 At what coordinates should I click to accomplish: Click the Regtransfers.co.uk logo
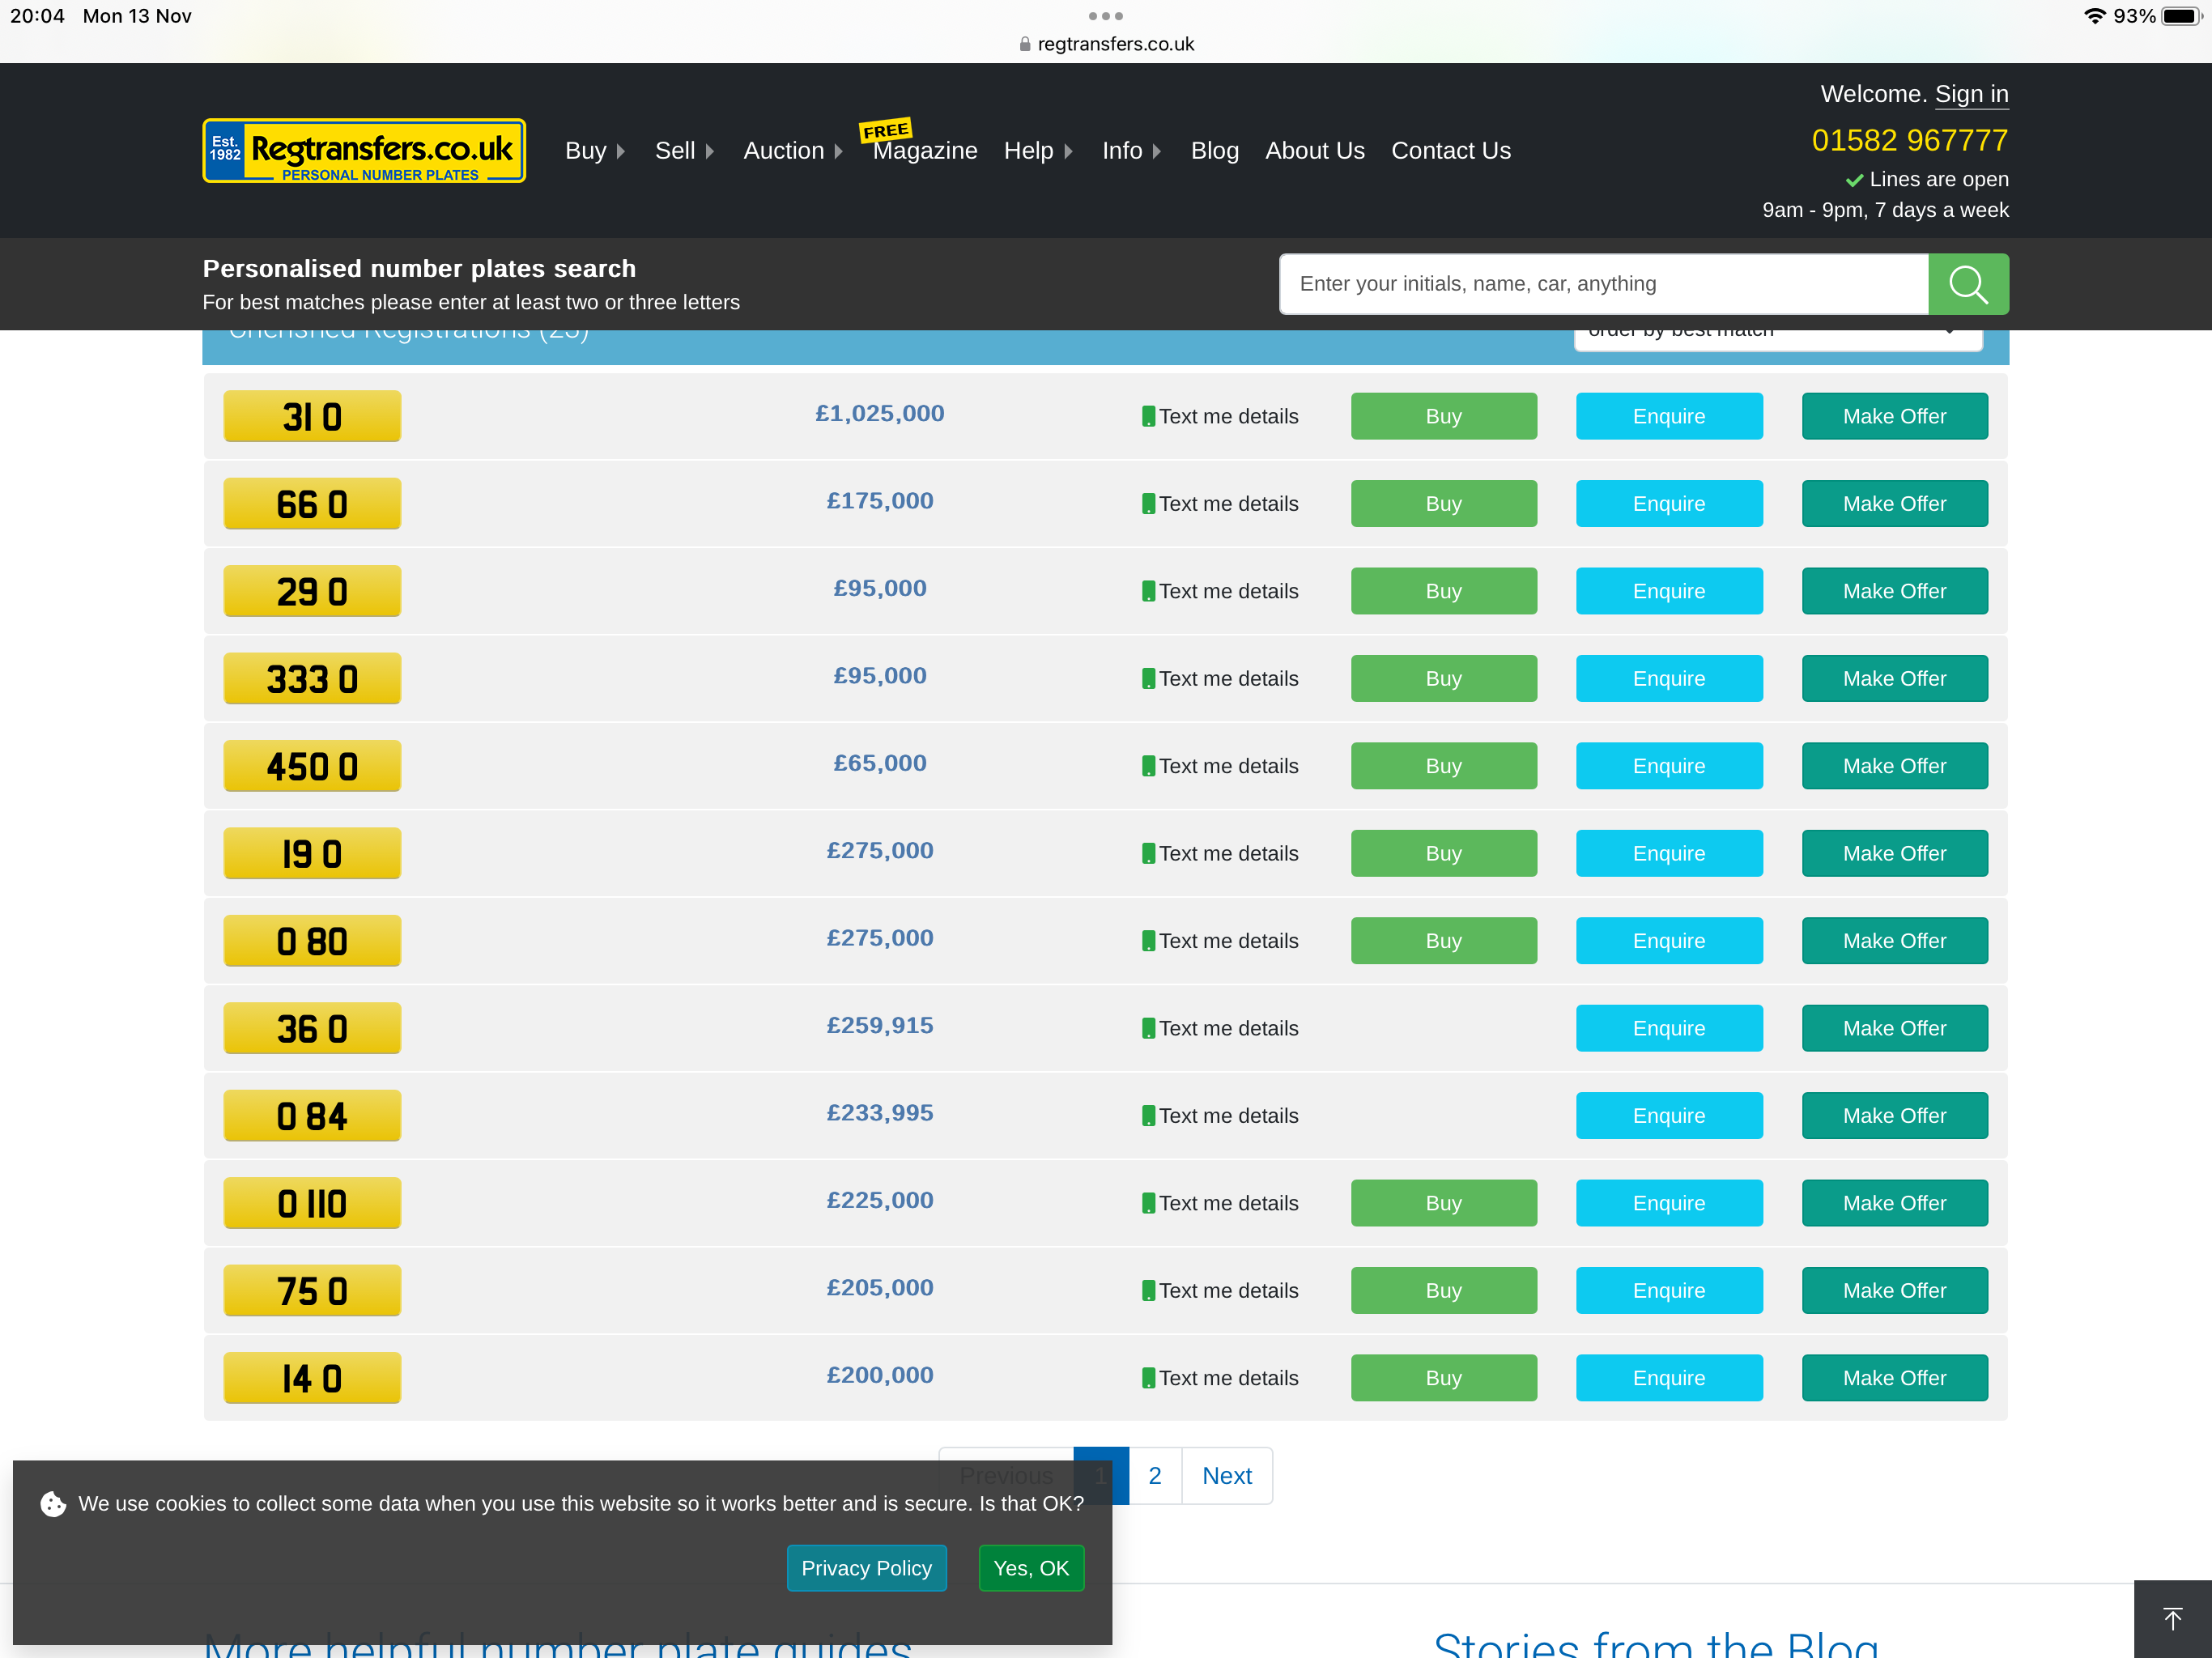364,151
